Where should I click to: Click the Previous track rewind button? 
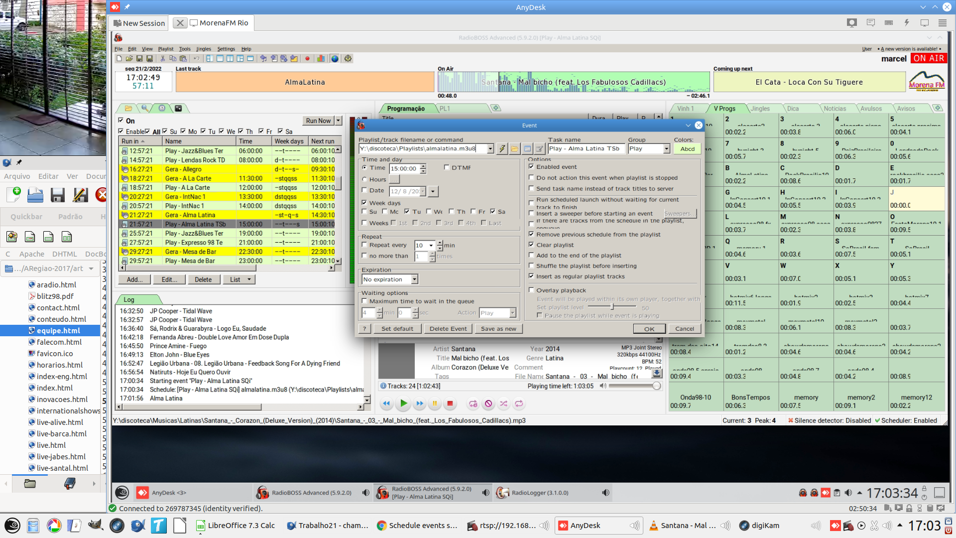click(x=385, y=403)
